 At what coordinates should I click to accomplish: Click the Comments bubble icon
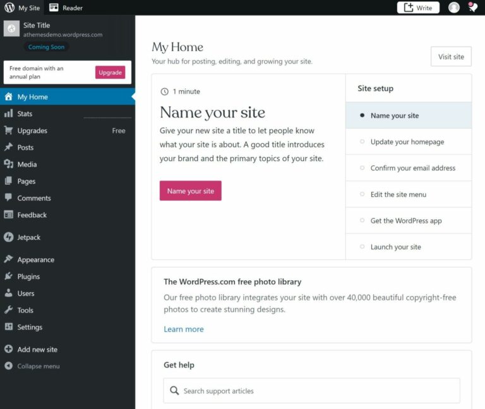coord(9,197)
